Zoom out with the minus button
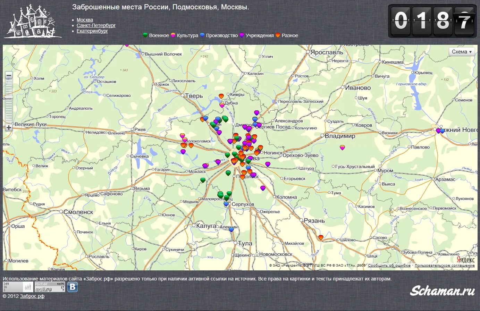 point(9,75)
